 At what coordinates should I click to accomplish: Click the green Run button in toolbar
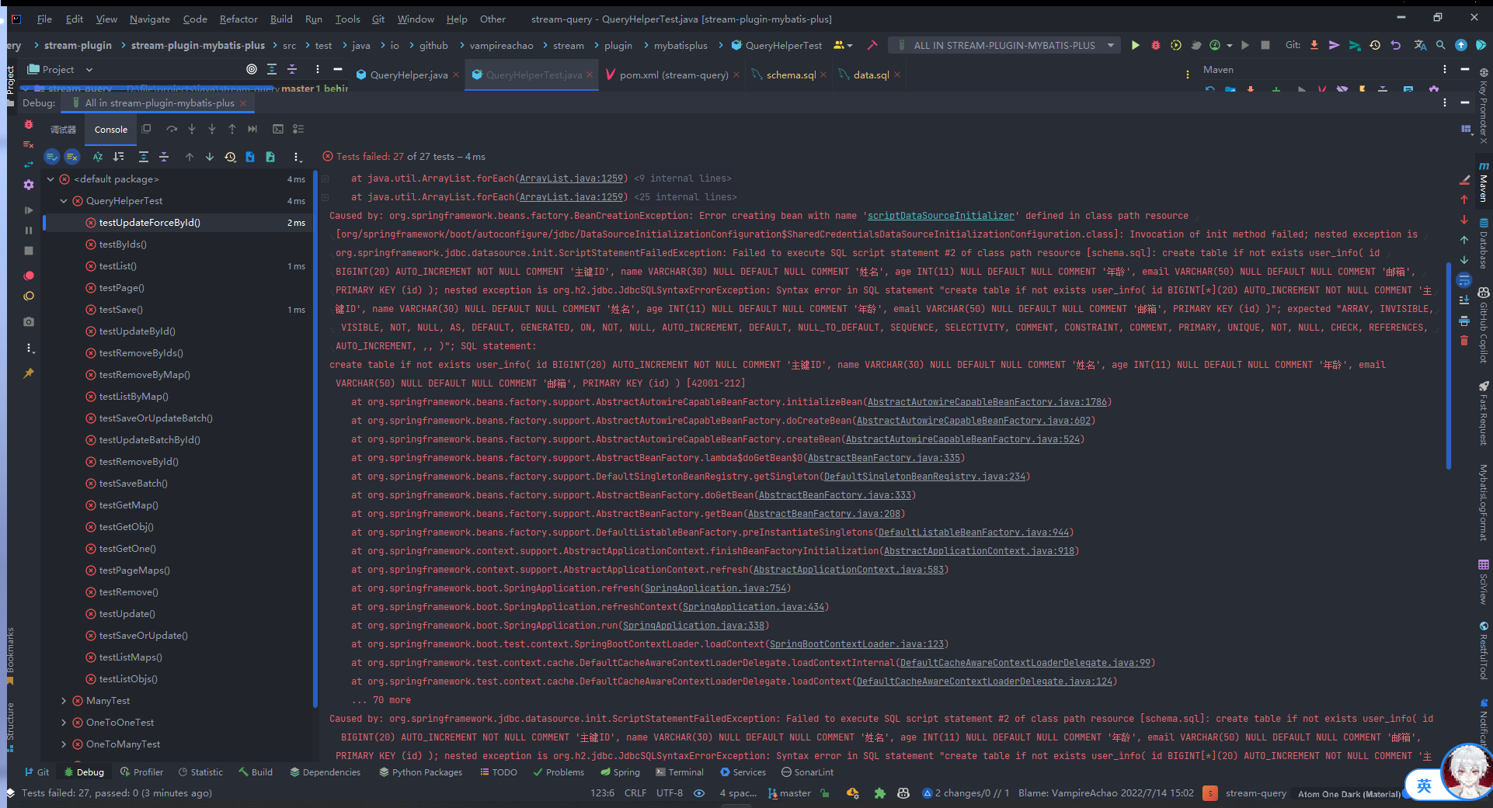(x=1135, y=46)
